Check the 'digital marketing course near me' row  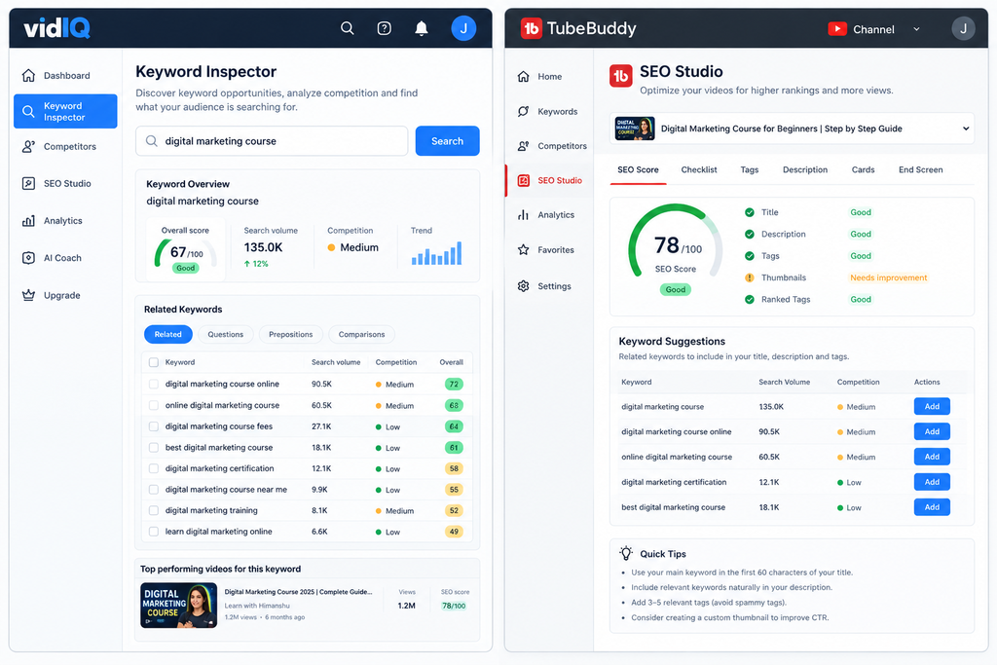pyautogui.click(x=153, y=490)
